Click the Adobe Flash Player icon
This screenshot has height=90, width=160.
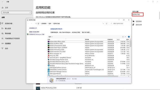point(48,47)
